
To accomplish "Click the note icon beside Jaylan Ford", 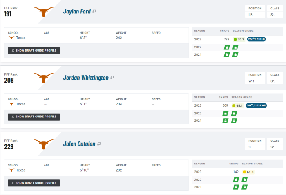I will pos(94,11).
